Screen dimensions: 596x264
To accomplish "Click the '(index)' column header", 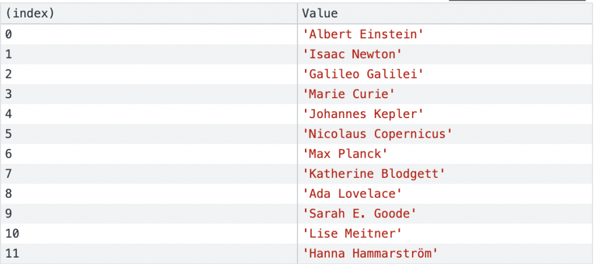I will [29, 13].
